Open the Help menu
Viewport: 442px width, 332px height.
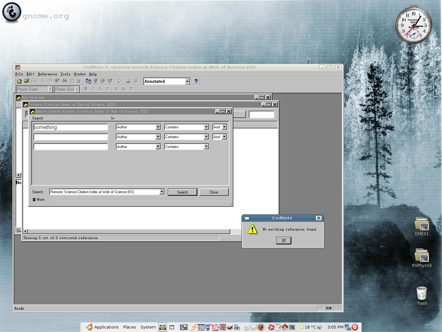click(x=93, y=74)
